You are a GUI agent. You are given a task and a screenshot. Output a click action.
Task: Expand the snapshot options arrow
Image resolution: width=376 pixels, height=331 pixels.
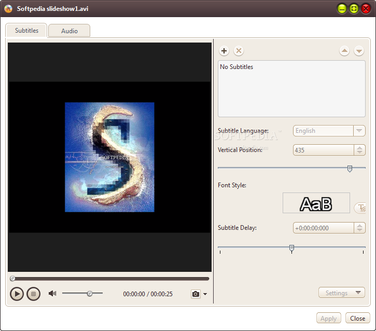pos(205,294)
